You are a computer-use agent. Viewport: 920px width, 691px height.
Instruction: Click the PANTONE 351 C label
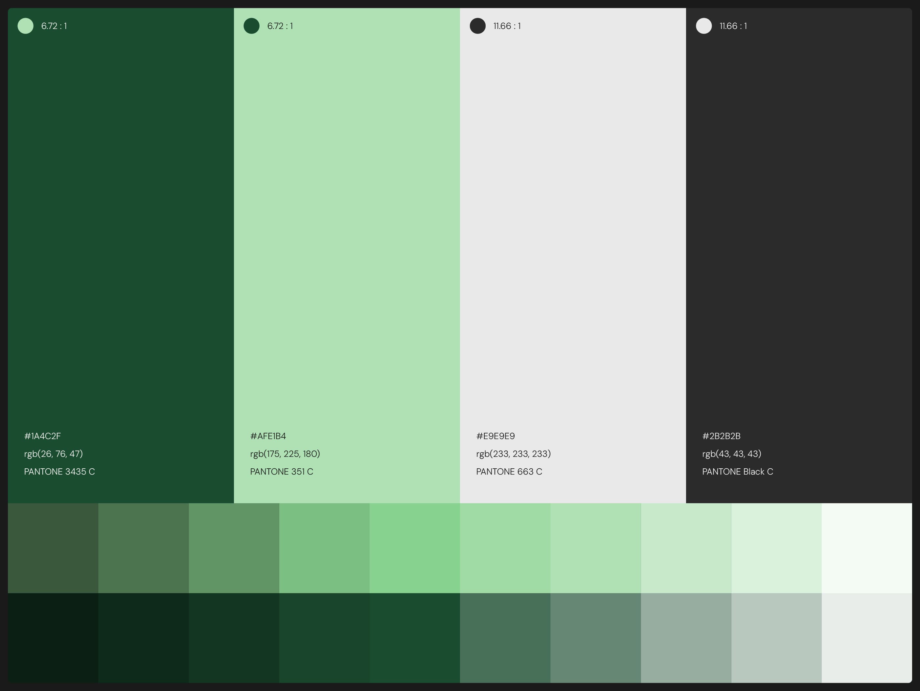tap(282, 471)
